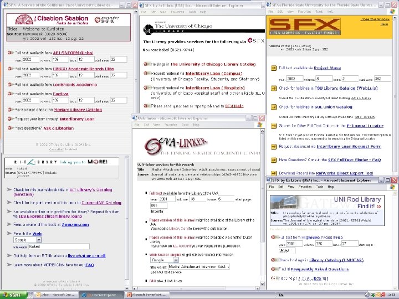Switch to Internet Explorer taskbar group

point(101,295)
